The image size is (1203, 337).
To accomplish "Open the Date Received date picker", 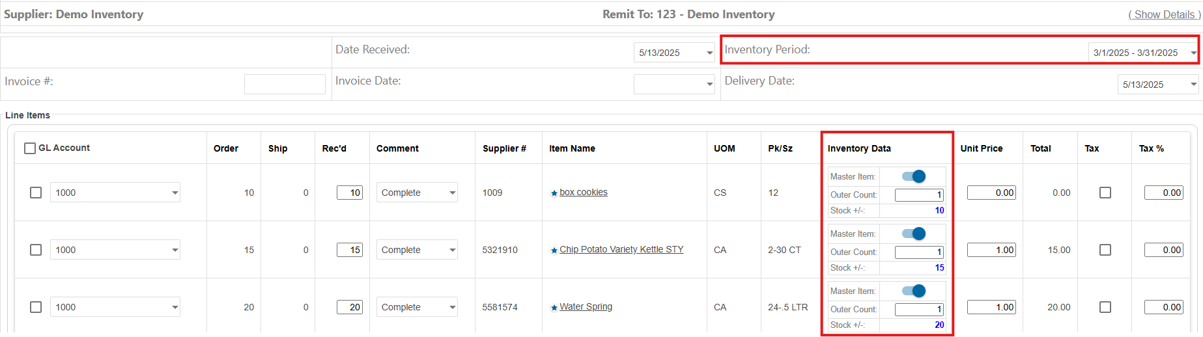I will tap(709, 53).
